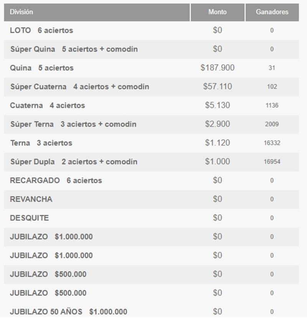
Task: Click the Cuaterna 4 aciertos label
Action: pyautogui.click(x=48, y=105)
